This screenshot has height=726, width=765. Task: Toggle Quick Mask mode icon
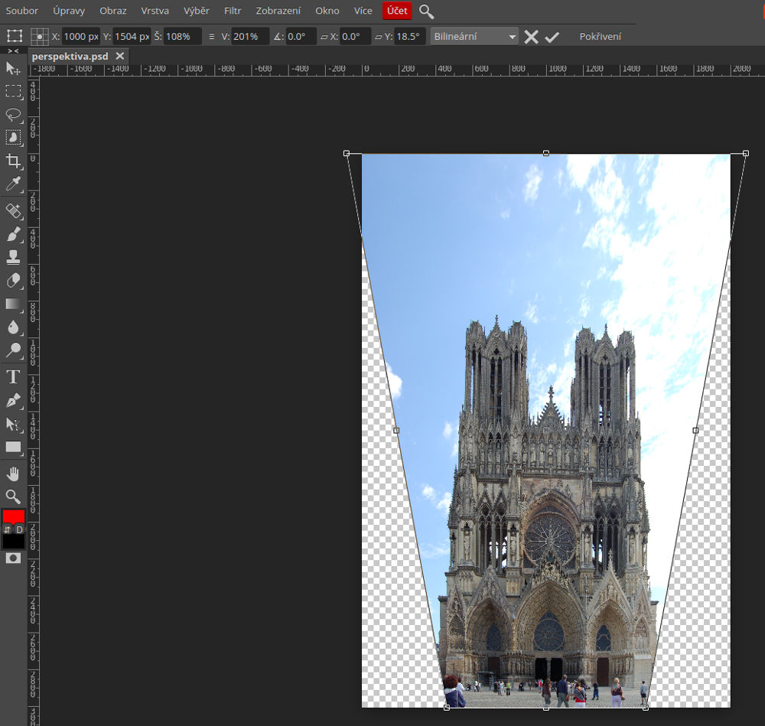point(13,558)
